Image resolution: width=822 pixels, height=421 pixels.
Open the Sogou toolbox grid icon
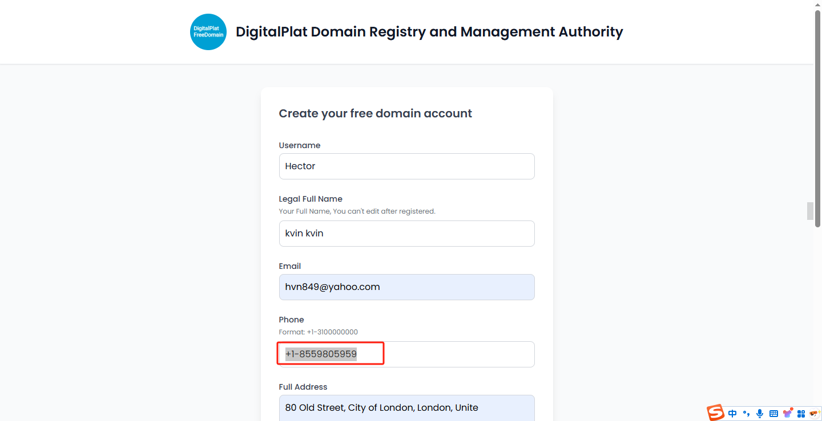pos(801,414)
